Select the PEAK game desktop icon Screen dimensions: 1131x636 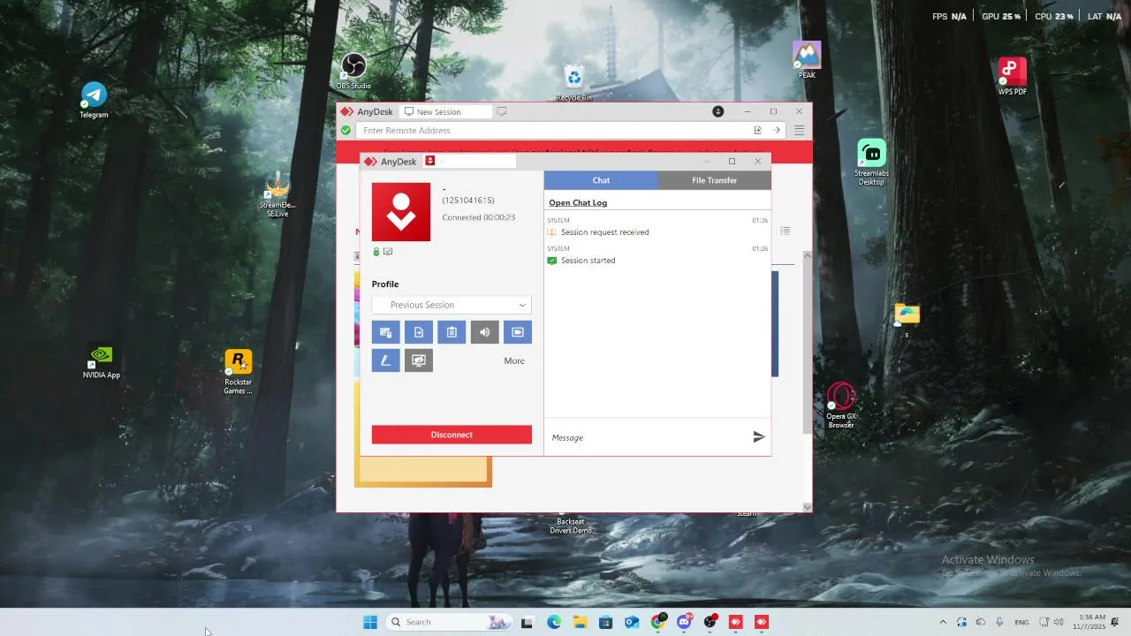coord(807,60)
